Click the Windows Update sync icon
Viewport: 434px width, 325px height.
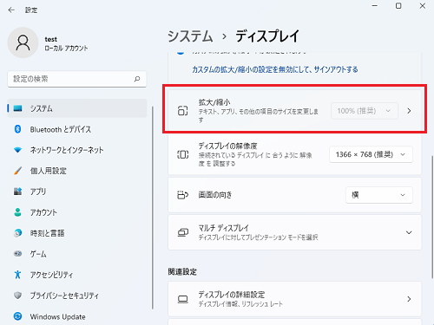click(17, 316)
